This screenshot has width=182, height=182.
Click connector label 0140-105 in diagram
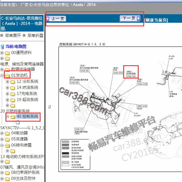tap(84, 71)
